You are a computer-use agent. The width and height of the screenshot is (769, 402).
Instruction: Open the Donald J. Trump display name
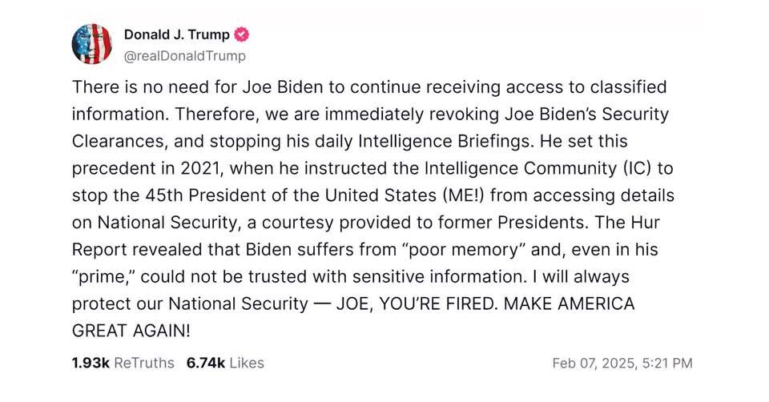(x=176, y=34)
